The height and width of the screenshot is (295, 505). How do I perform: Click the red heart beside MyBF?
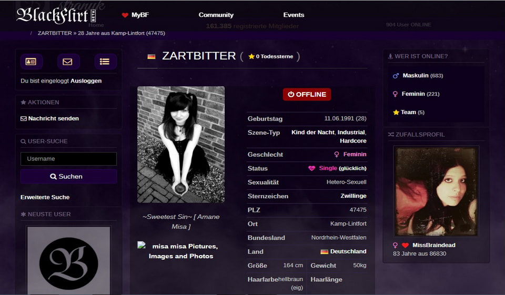(125, 15)
